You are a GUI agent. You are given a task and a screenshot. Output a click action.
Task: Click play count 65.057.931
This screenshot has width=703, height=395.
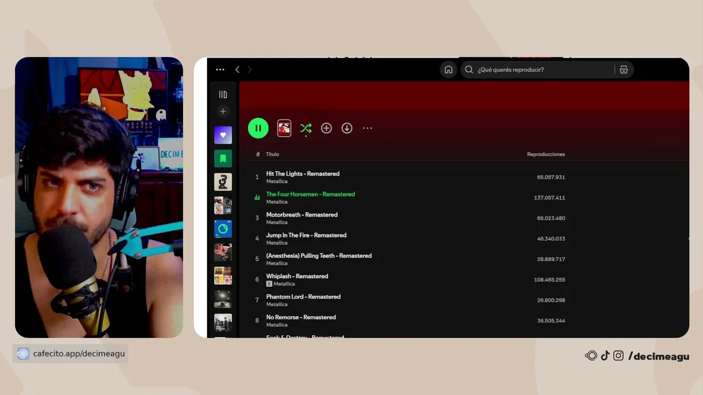click(551, 177)
